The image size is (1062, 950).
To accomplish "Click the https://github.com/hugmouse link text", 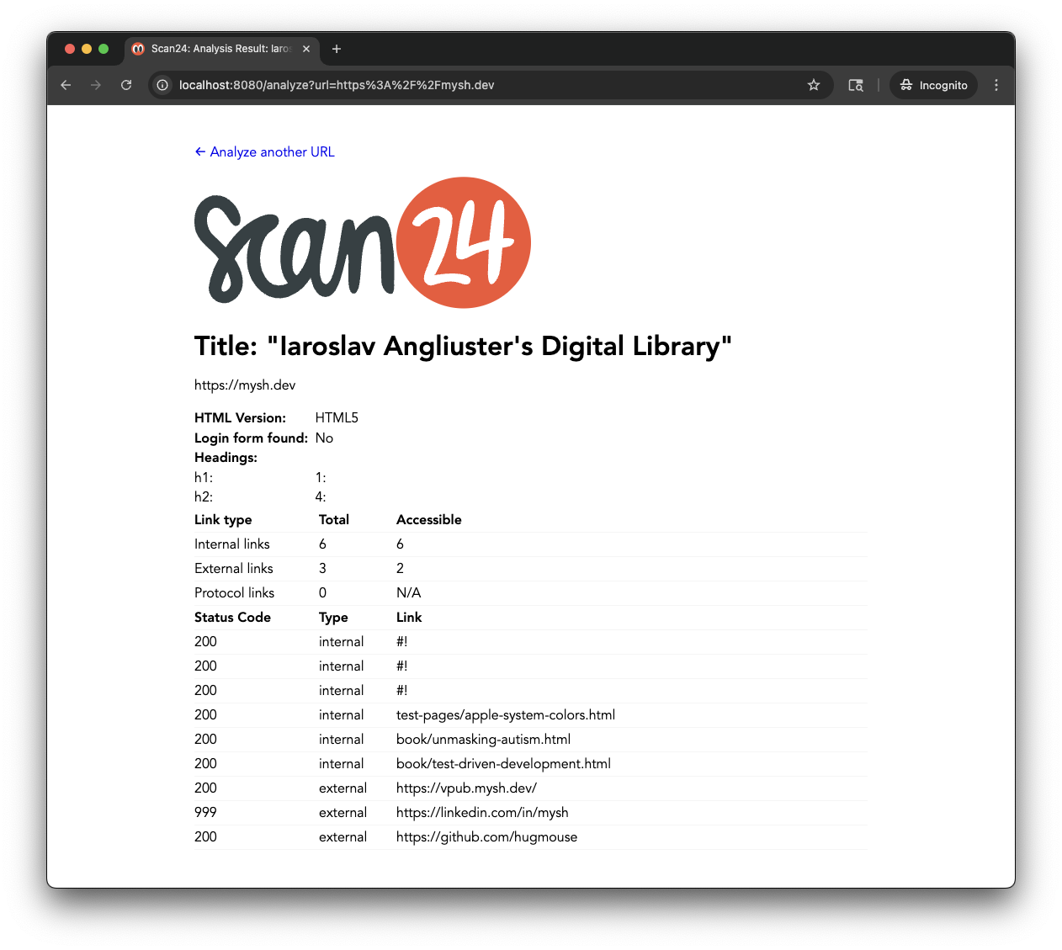I will [x=486, y=837].
